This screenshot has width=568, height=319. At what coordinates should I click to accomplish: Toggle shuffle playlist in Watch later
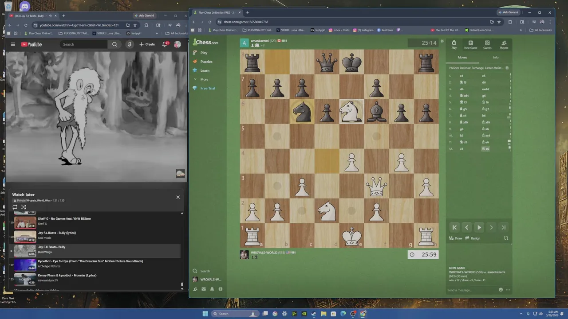24,207
